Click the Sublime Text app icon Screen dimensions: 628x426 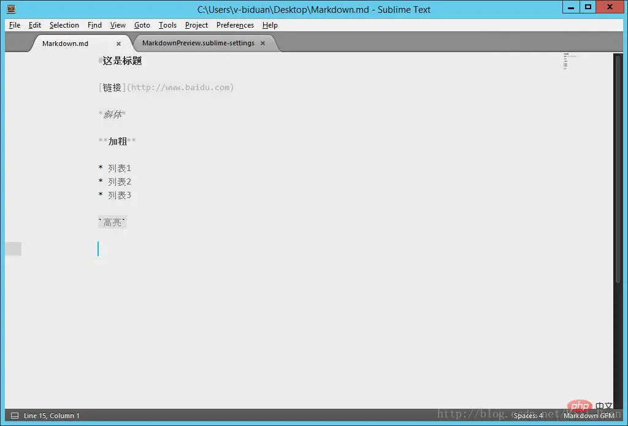click(x=11, y=9)
